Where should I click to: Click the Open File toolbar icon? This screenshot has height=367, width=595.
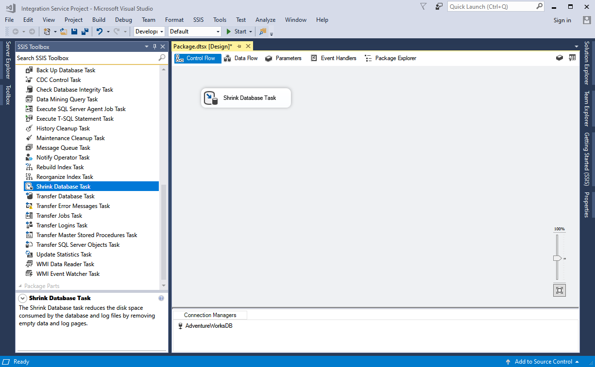pyautogui.click(x=64, y=32)
